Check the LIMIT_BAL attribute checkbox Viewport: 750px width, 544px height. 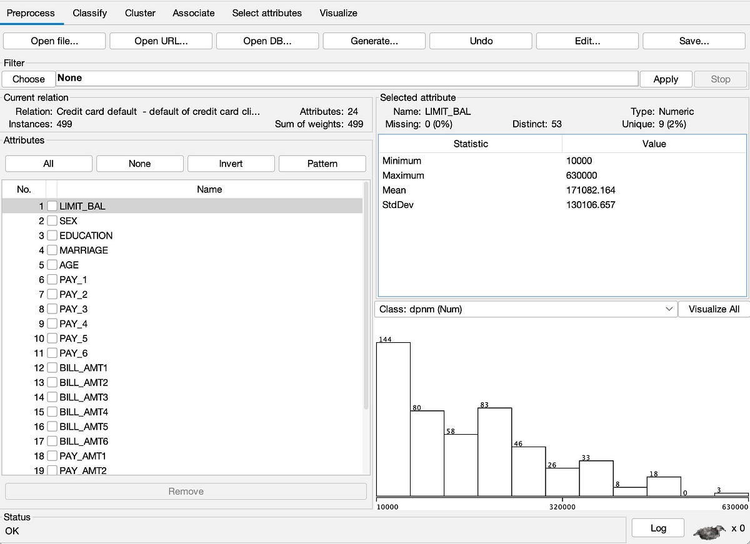coord(52,205)
